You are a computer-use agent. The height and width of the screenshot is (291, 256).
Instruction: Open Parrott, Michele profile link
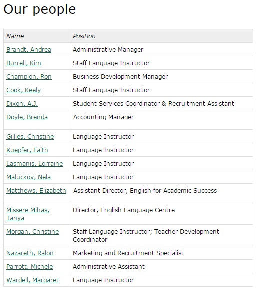tap(30, 267)
